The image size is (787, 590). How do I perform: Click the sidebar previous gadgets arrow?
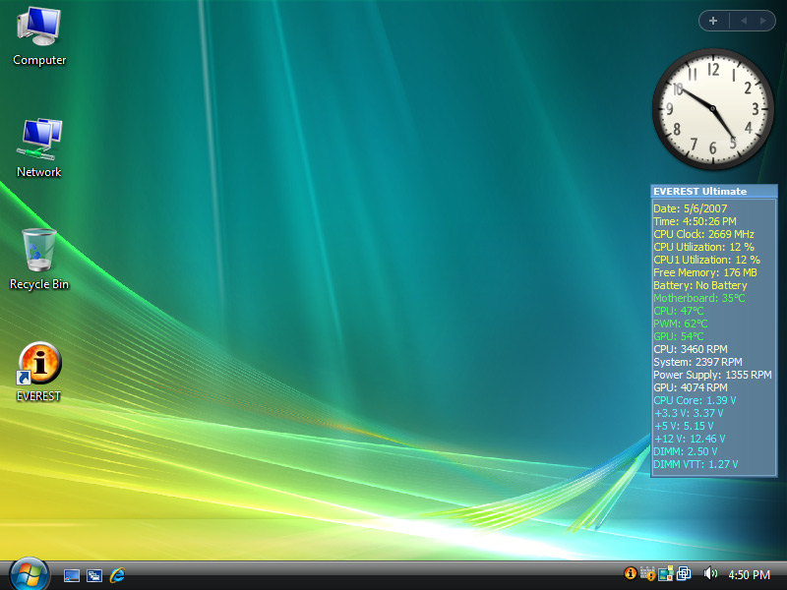pos(744,20)
